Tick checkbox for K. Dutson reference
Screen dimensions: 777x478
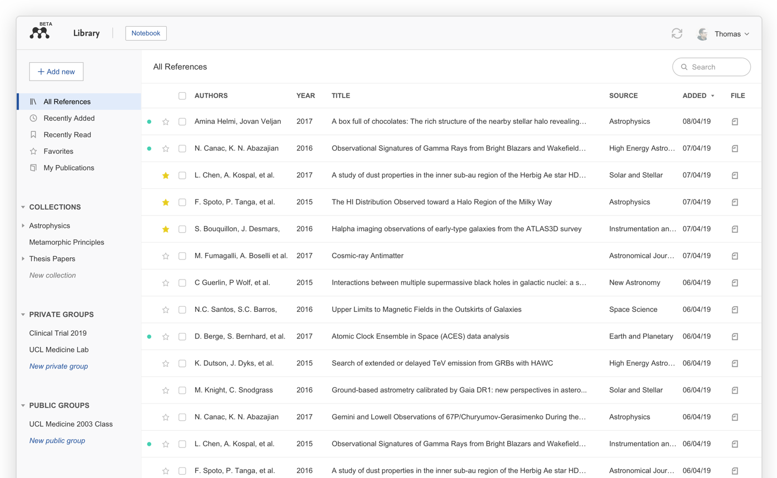point(182,364)
